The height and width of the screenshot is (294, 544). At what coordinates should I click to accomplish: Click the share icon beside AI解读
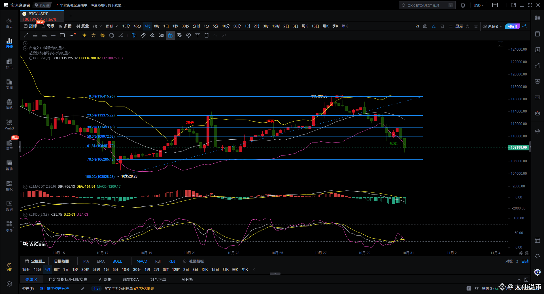[x=524, y=26]
